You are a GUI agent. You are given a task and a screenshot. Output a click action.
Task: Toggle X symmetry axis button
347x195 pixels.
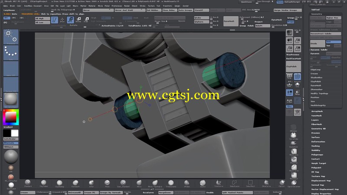click(7, 18)
